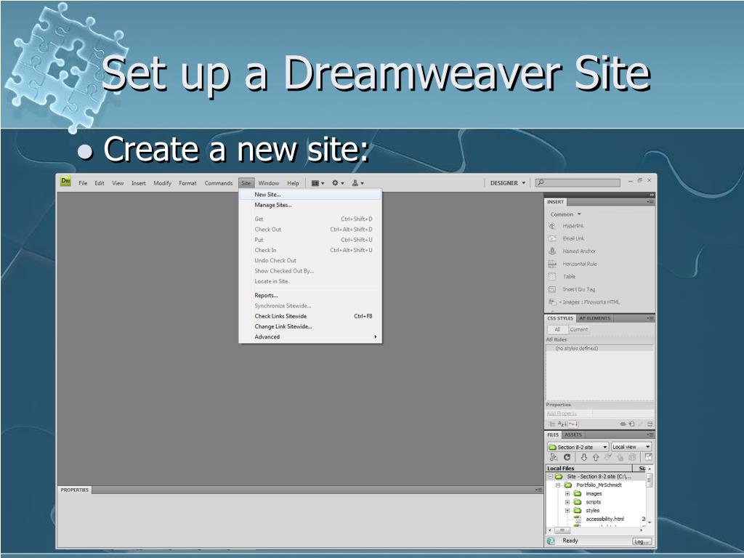Open the Insert menu
Image resolution: width=744 pixels, height=558 pixels.
[x=139, y=183]
